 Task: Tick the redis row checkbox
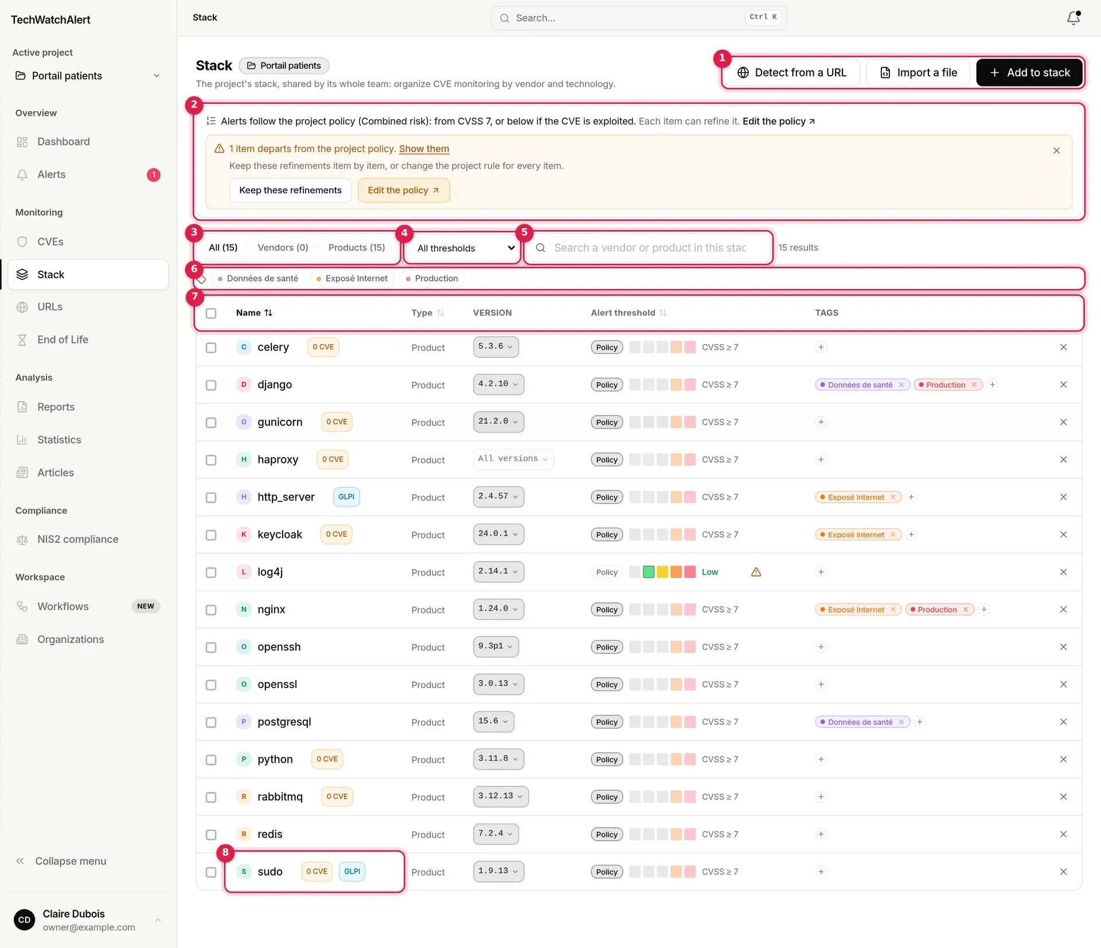tap(211, 834)
